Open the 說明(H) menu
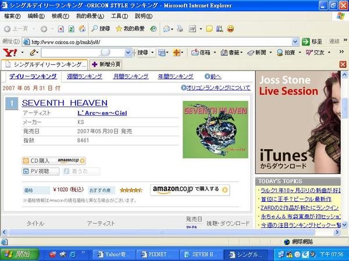Image resolution: width=349 pixels, height=261 pixels. [x=144, y=16]
